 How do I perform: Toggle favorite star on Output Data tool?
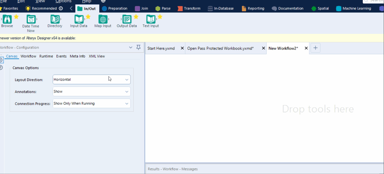tap(136, 17)
